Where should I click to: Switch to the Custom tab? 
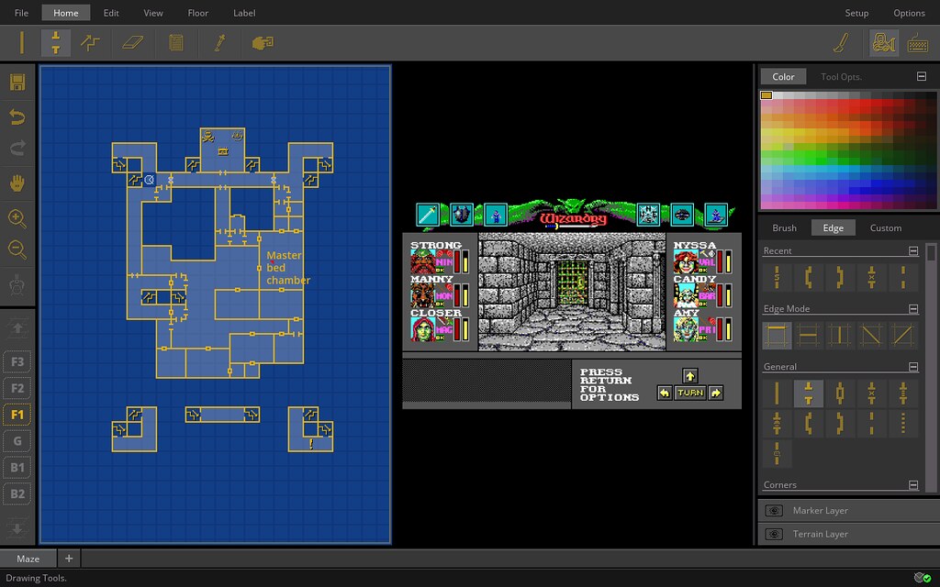[886, 227]
